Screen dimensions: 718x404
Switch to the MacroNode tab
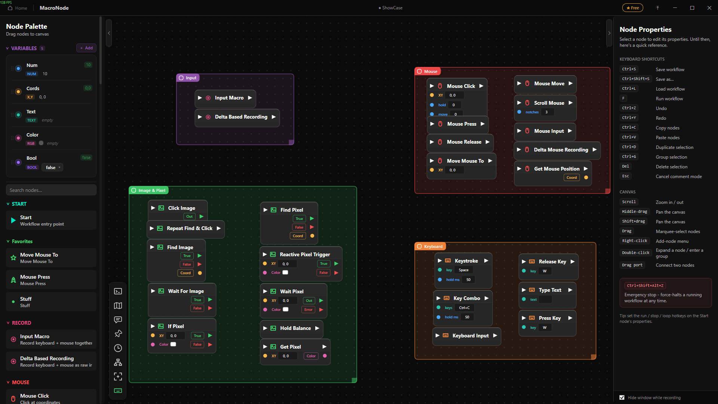click(54, 8)
